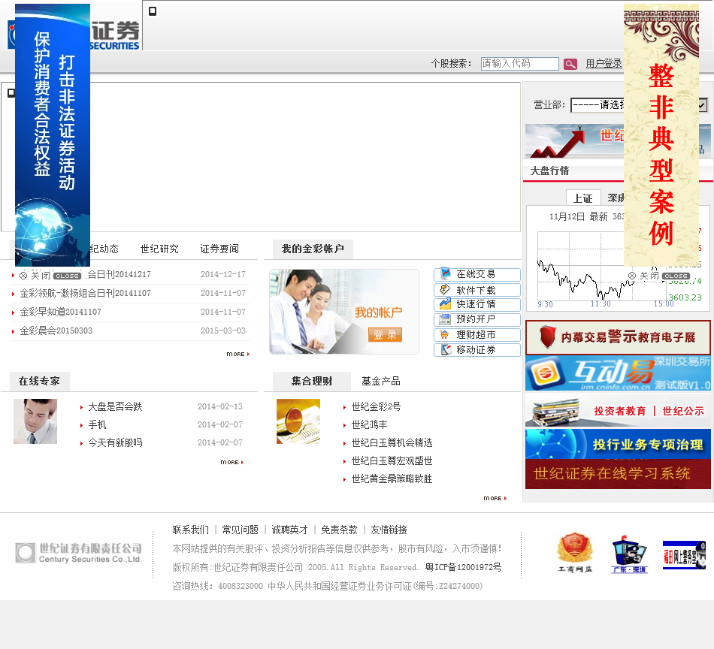Click the 用户登录 link
Screen dimensions: 714x649
604,64
